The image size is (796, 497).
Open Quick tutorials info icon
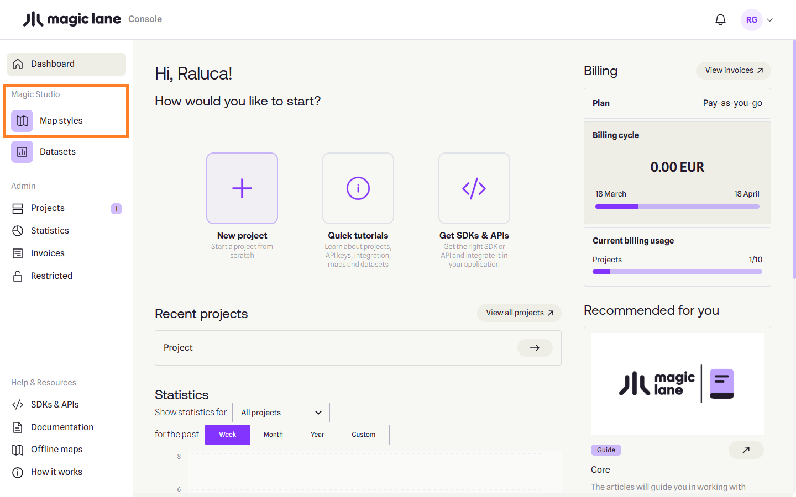358,188
